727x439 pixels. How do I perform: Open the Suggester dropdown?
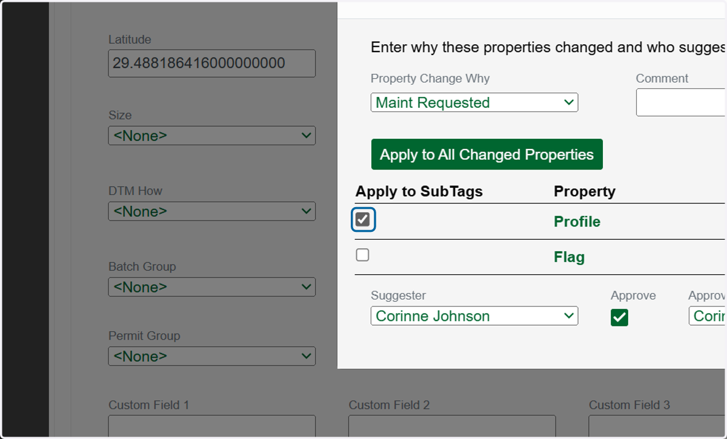pos(474,315)
